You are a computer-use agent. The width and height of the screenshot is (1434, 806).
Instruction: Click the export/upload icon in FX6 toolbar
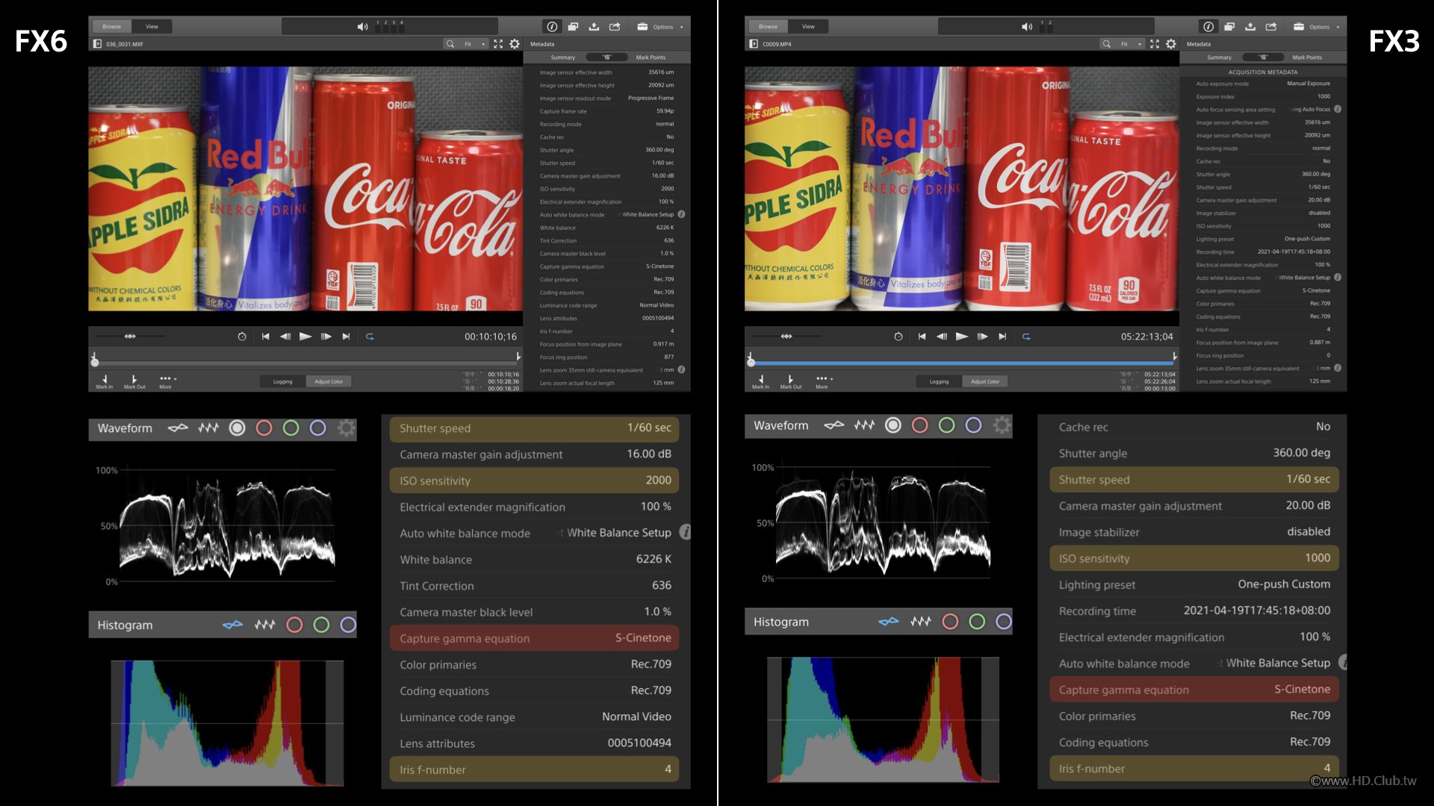tap(594, 26)
